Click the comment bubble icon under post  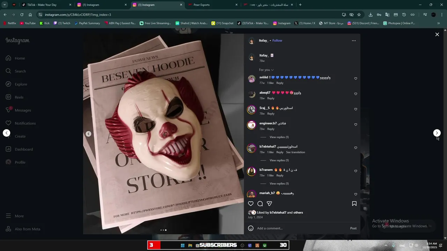260,204
